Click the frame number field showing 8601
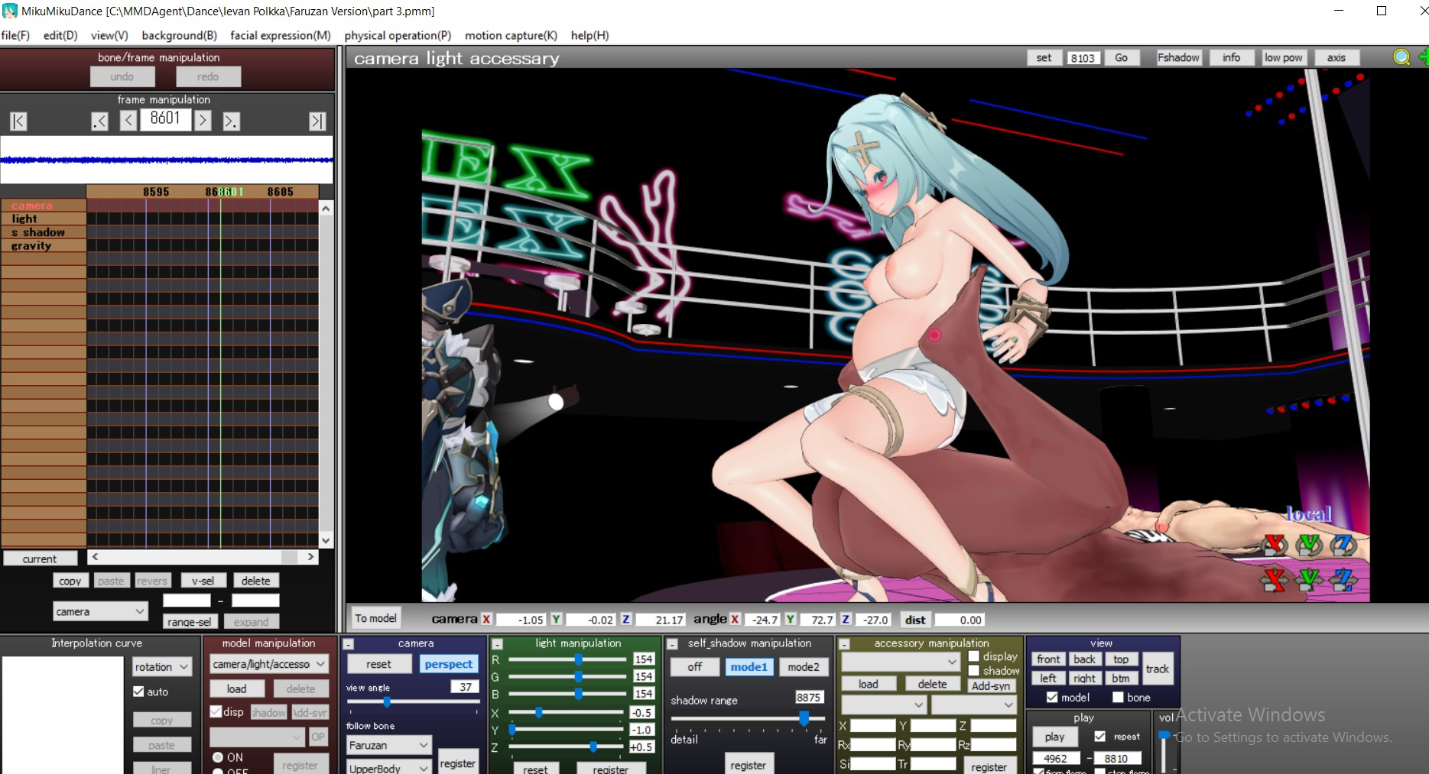 click(x=165, y=118)
